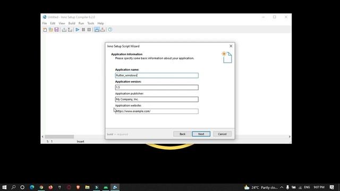Open the Edit menu
This screenshot has height=191, width=340.
(53, 23)
